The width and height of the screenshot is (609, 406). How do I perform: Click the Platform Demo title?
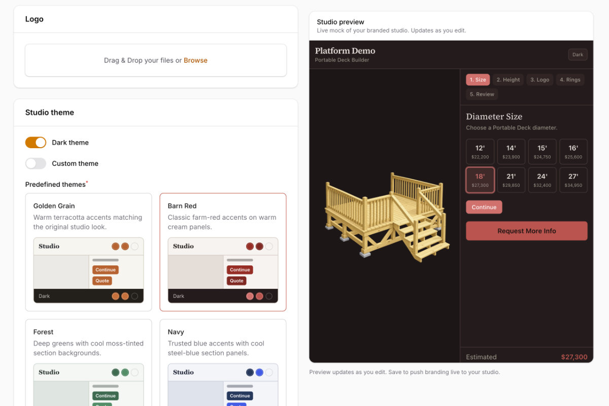345,51
